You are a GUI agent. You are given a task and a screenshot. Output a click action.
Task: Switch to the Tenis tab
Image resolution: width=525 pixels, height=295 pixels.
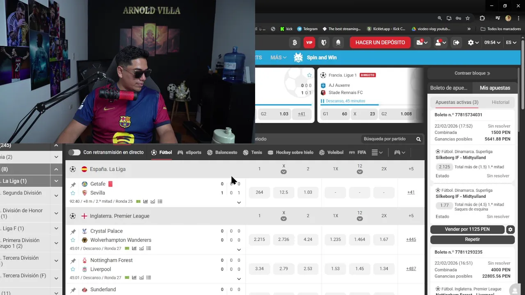point(252,152)
